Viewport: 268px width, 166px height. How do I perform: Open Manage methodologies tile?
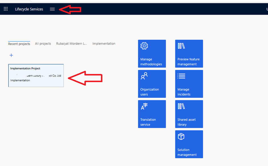coord(152,54)
